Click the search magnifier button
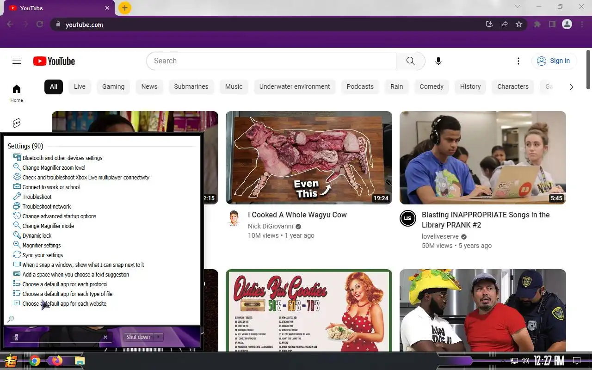This screenshot has width=592, height=370. tap(410, 61)
